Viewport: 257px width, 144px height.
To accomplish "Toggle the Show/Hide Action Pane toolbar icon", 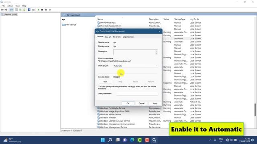I will pyautogui.click(x=33, y=10).
